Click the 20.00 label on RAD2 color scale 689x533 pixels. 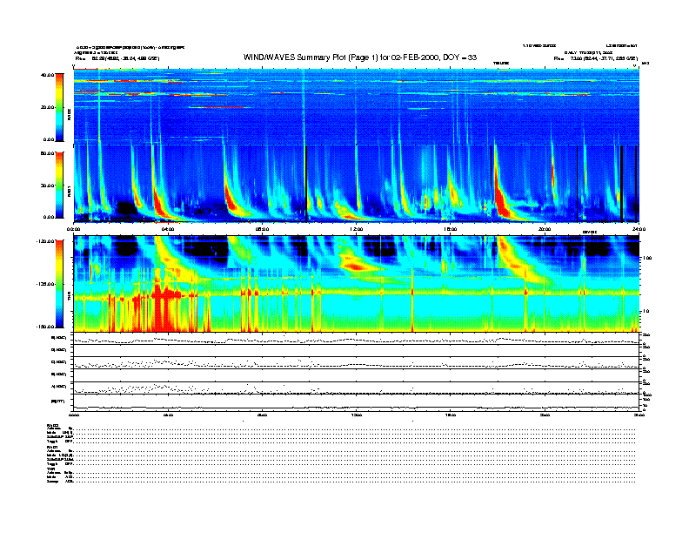coord(48,107)
